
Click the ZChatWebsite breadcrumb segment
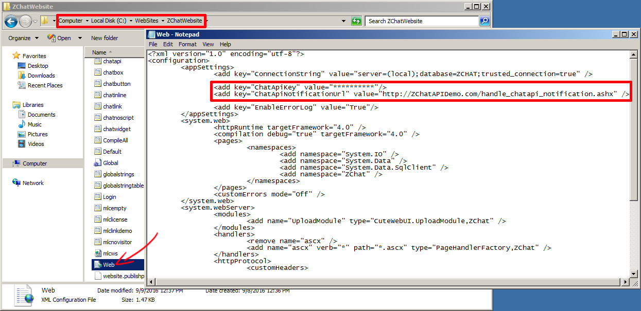184,21
